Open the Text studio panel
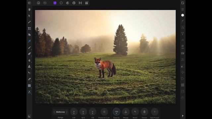 [x=183, y=47]
